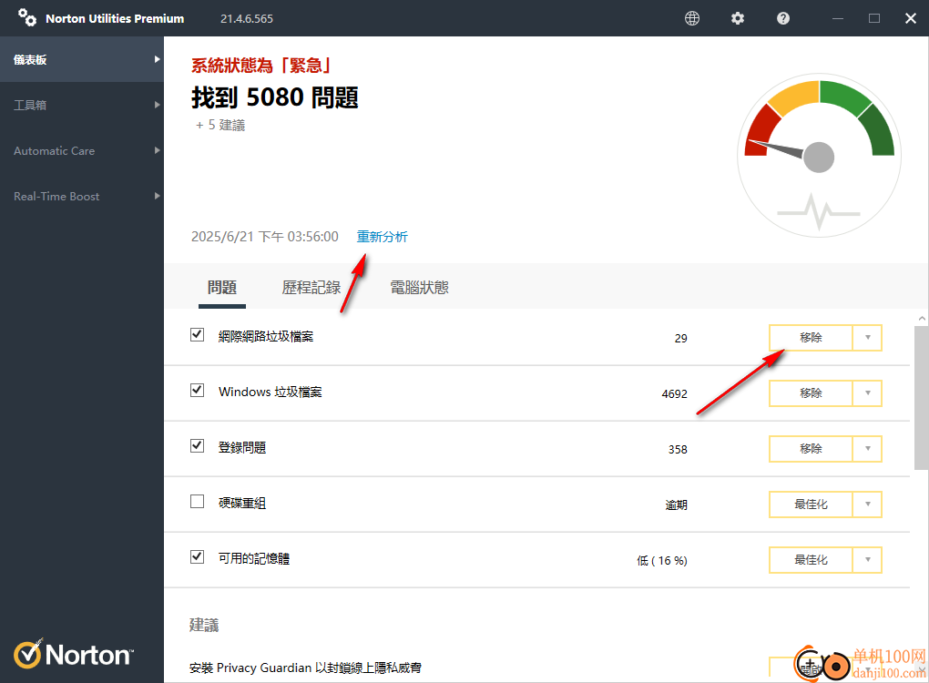Screen dimensions: 929x683
Task: Open the language globe icon
Action: pos(692,18)
